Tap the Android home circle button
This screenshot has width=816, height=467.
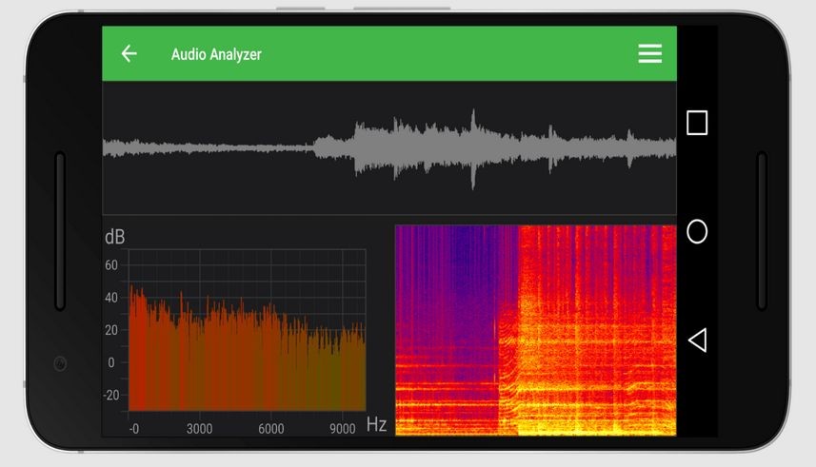point(697,231)
